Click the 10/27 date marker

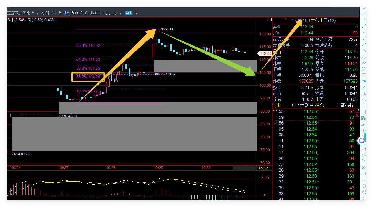(x=63, y=168)
